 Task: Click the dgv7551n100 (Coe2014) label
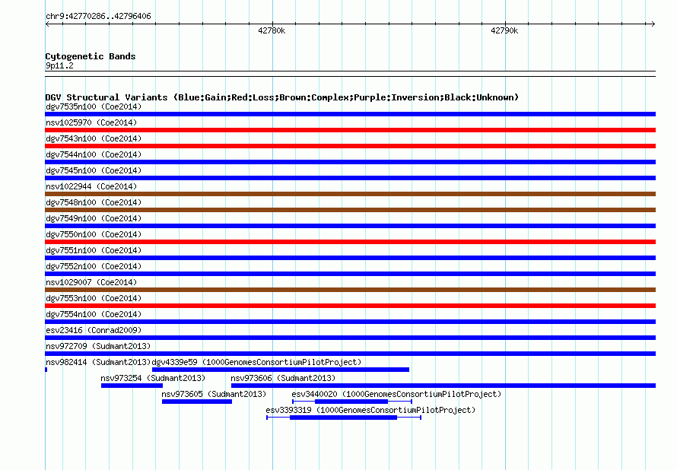94,250
